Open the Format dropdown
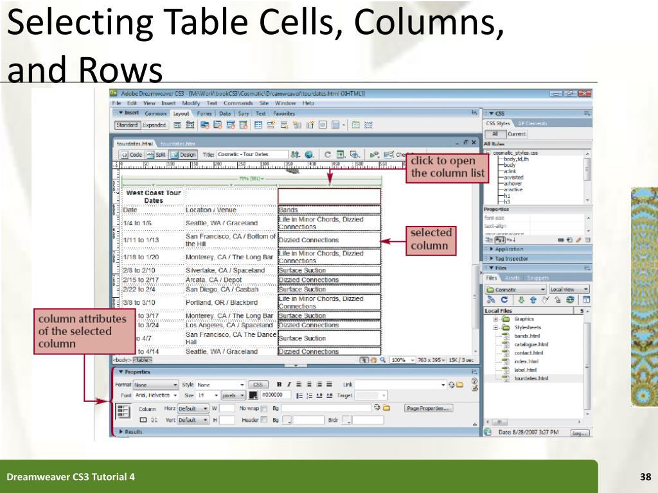The width and height of the screenshot is (658, 493). tap(156, 385)
